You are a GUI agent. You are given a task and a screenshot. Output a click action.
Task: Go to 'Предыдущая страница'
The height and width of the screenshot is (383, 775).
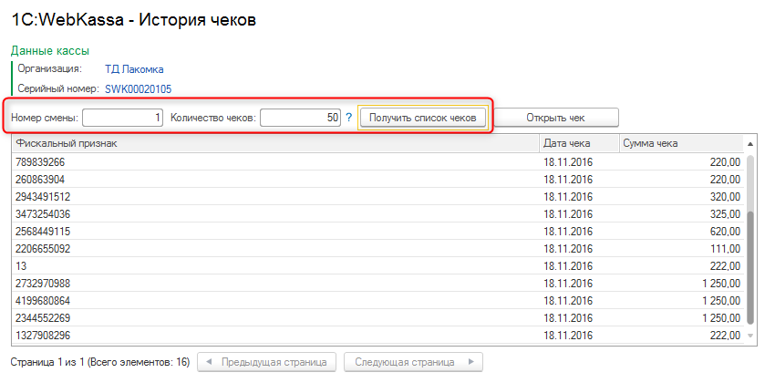coord(267,362)
